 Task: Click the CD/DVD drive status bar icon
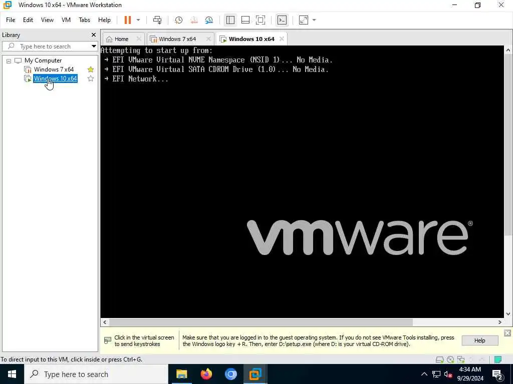[450, 360]
